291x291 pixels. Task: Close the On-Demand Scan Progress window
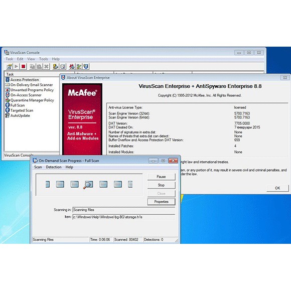coord(173,161)
